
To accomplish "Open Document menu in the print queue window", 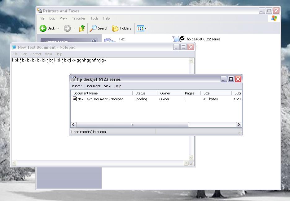I will coord(93,86).
